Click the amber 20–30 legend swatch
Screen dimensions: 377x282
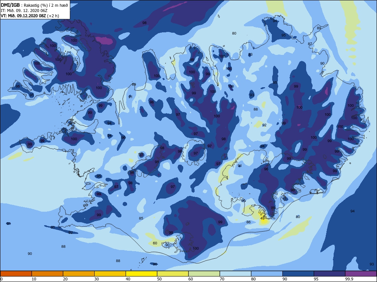pos(79,274)
